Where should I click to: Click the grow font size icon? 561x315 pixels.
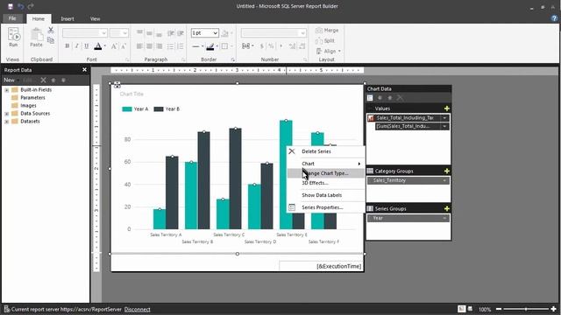point(114,46)
